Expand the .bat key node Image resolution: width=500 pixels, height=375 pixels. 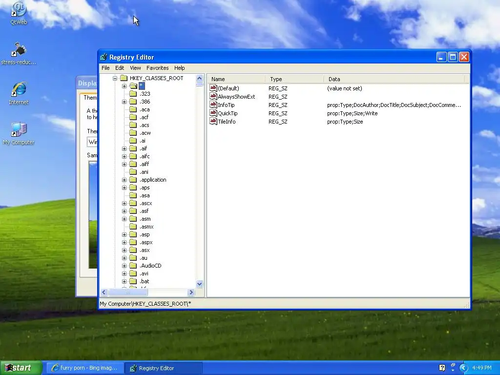click(125, 281)
